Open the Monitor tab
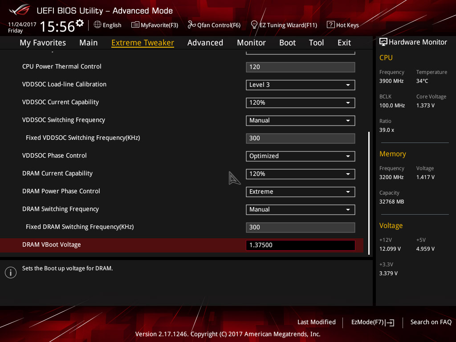456x342 pixels. [x=251, y=43]
